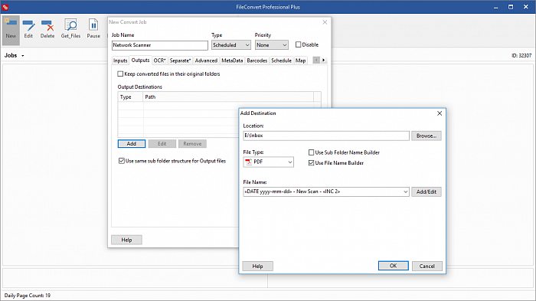Screen dimensions: 536x301
Task: Check Keep converted files in their original folders
Action: coord(120,74)
